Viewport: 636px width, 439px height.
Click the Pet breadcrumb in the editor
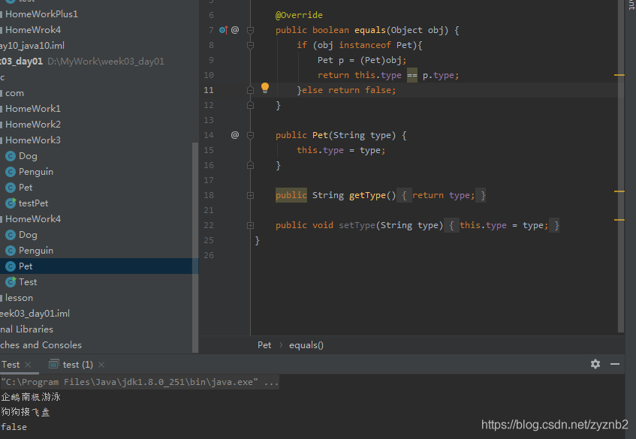pos(264,345)
